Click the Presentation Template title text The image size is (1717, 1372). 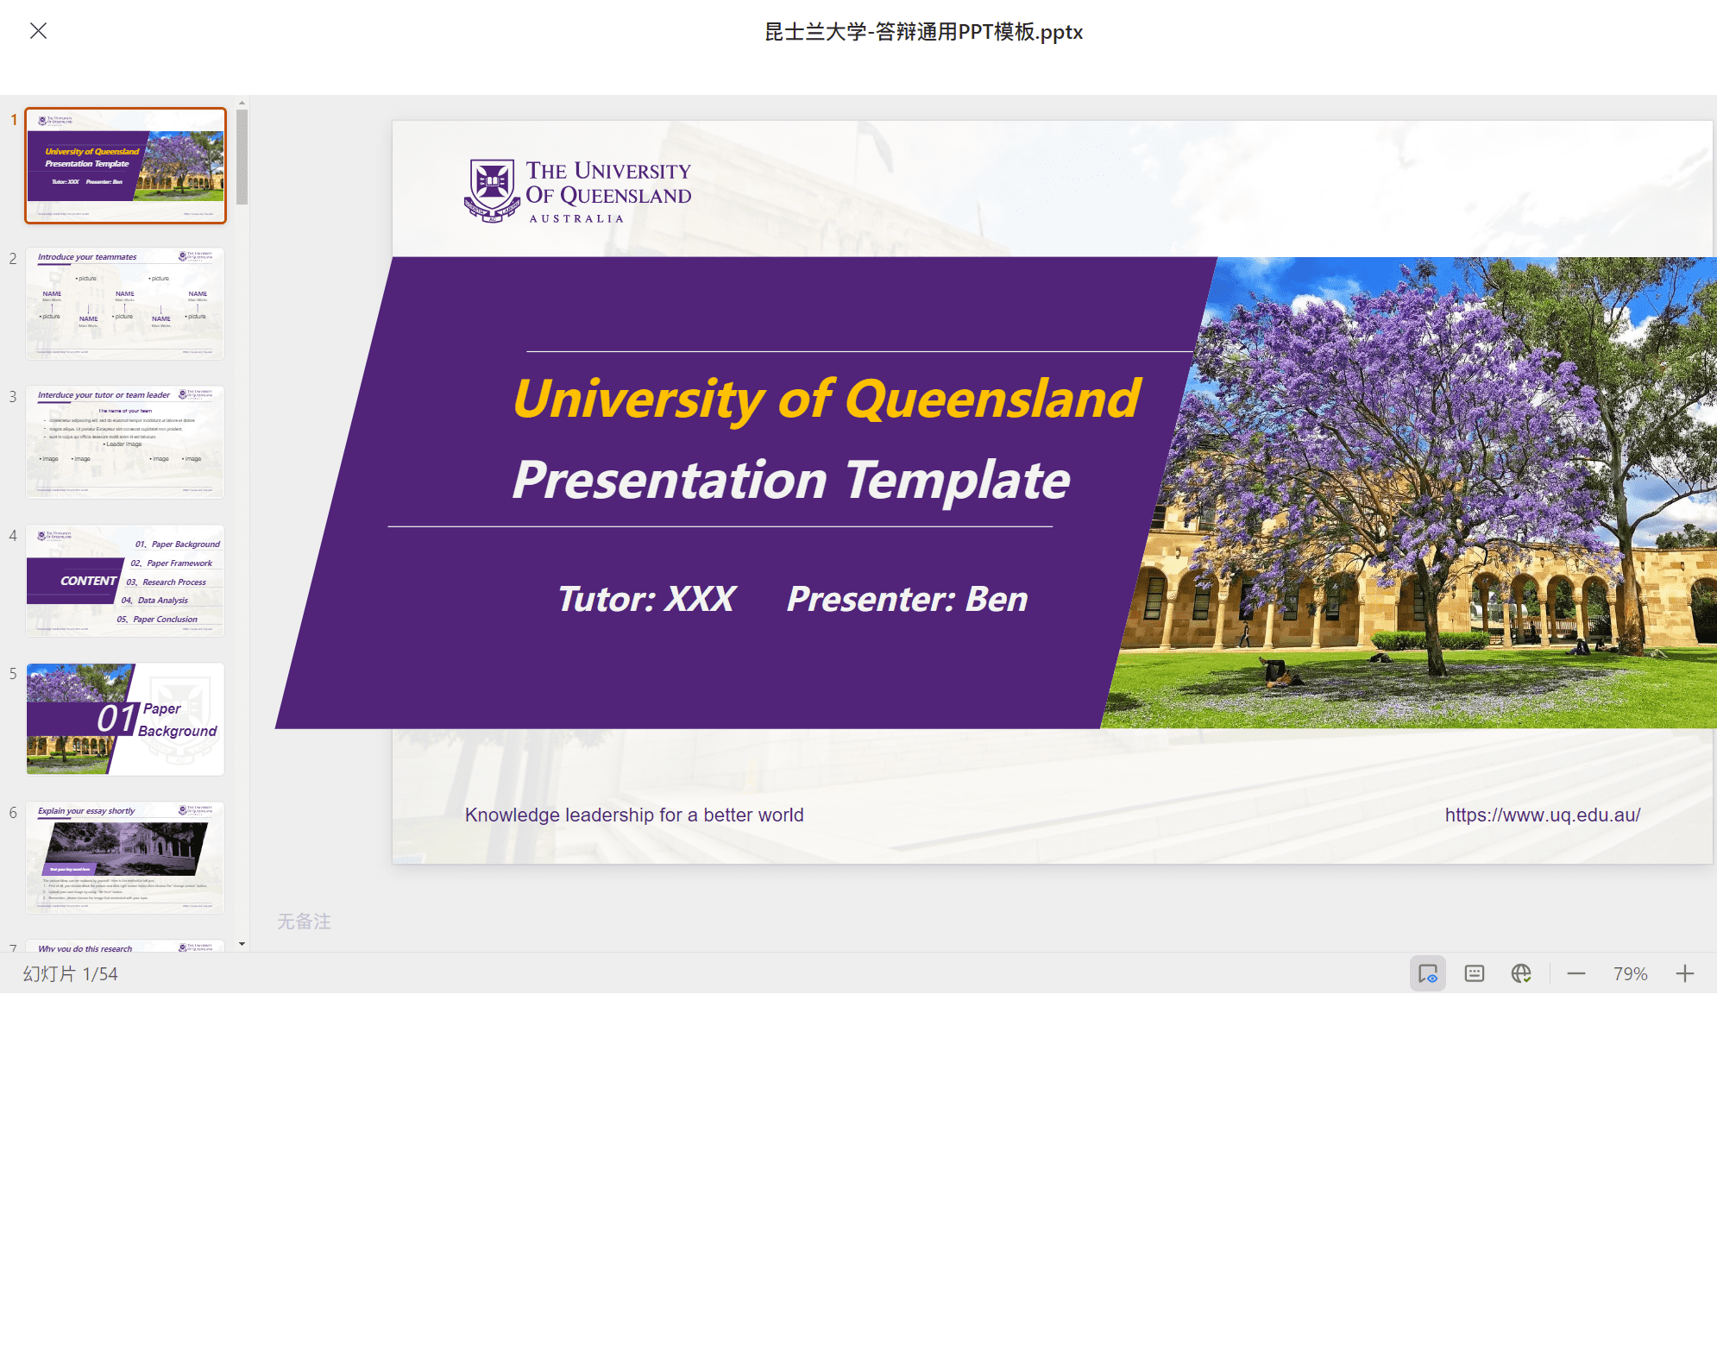click(790, 480)
